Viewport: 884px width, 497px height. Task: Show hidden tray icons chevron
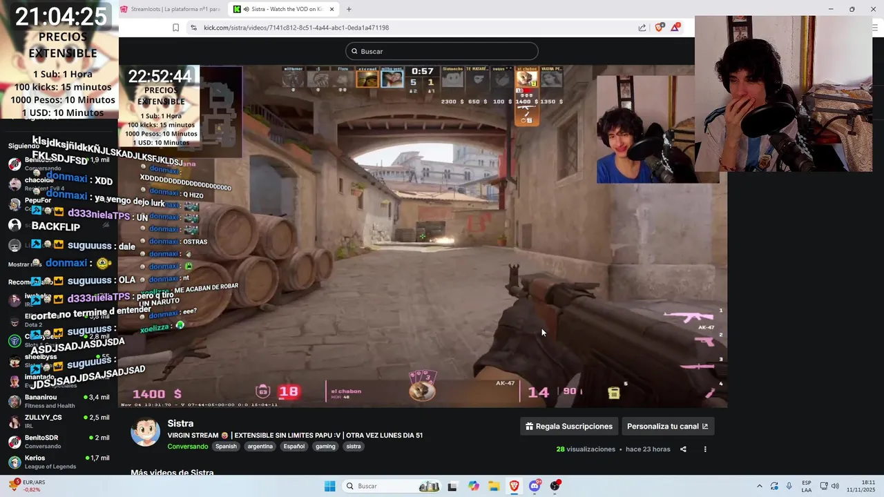tap(760, 486)
